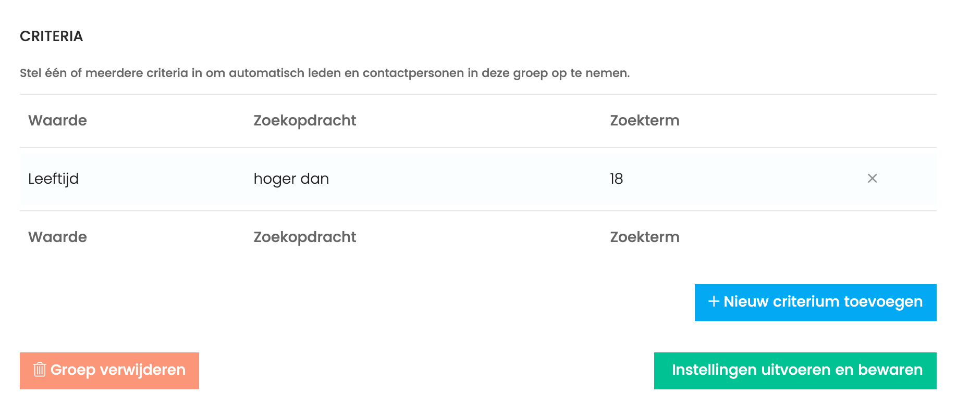Click the top Zoekterm column header
This screenshot has height=406, width=957.
[644, 120]
